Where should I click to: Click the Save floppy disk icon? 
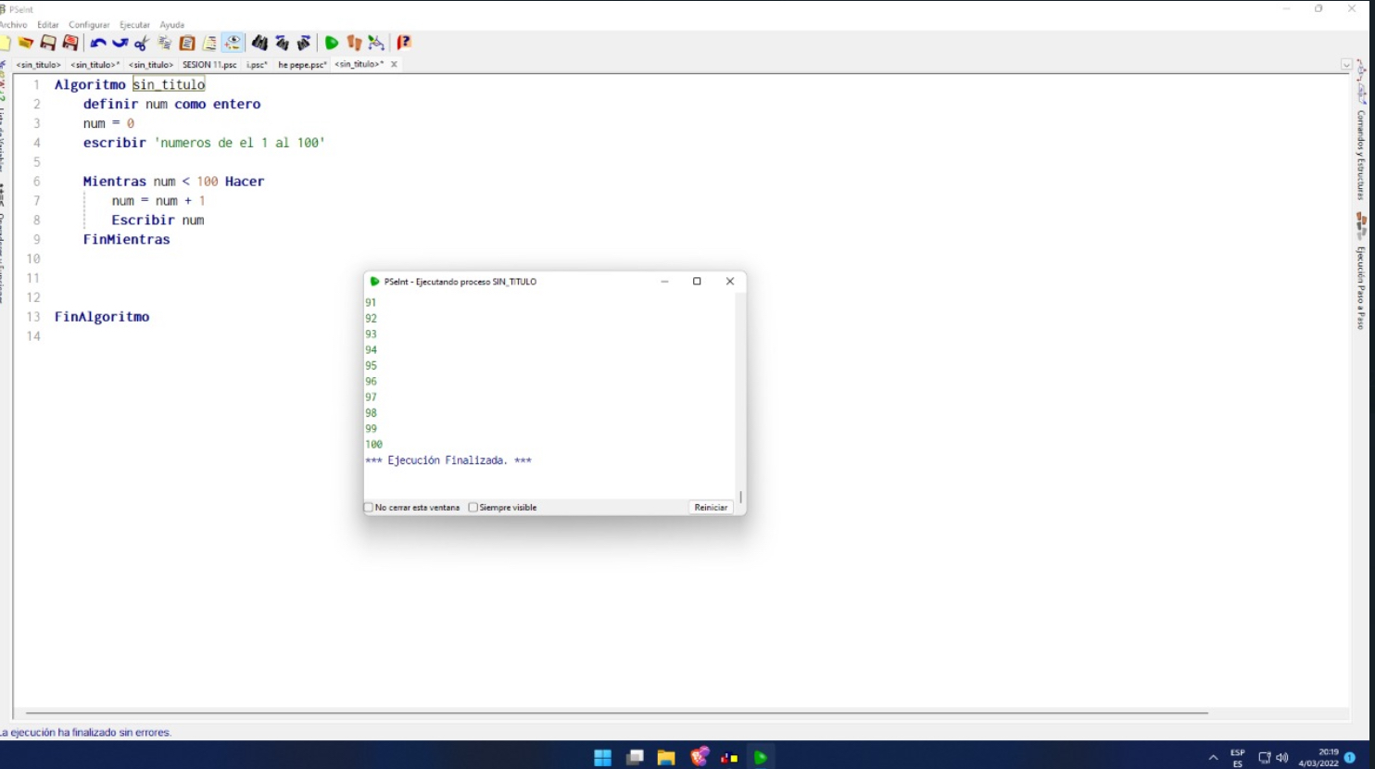point(48,43)
